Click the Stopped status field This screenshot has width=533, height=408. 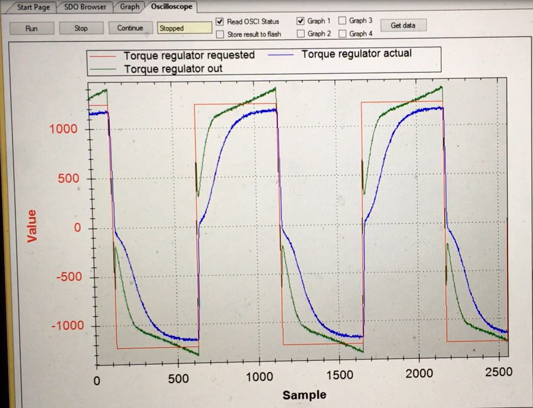(184, 28)
